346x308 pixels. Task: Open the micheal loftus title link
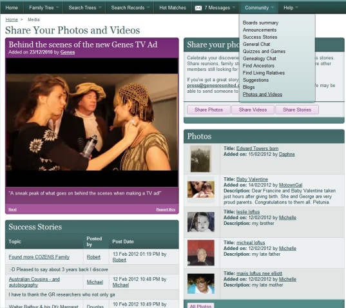(251, 242)
